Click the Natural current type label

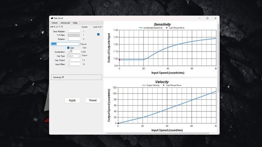pyautogui.click(x=84, y=44)
